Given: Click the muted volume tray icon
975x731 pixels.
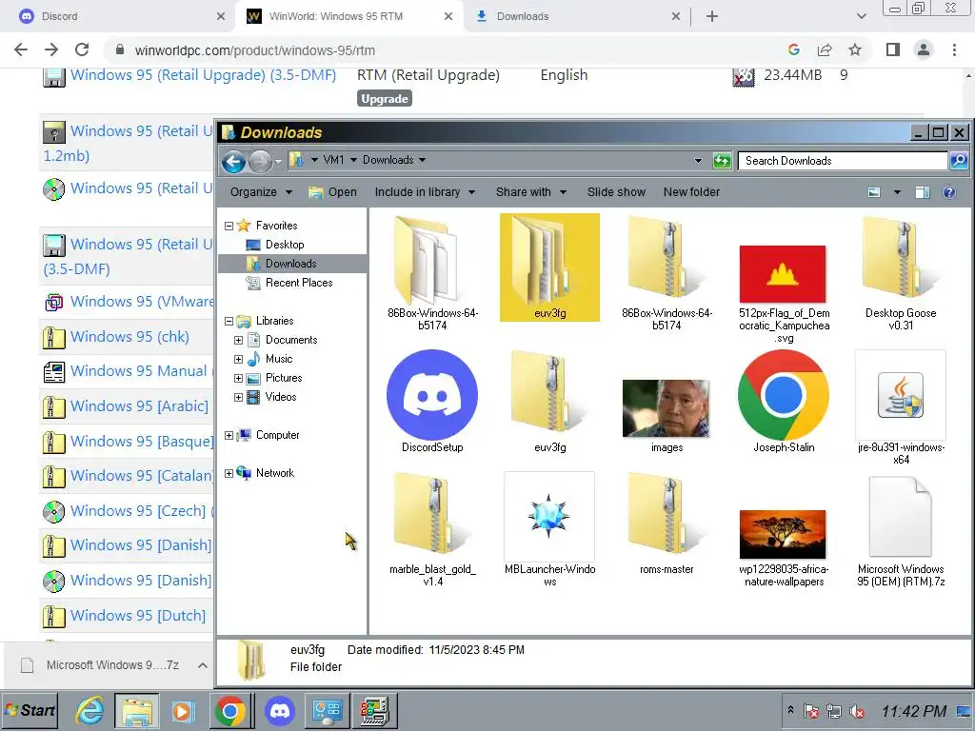Looking at the screenshot, I should click(857, 711).
